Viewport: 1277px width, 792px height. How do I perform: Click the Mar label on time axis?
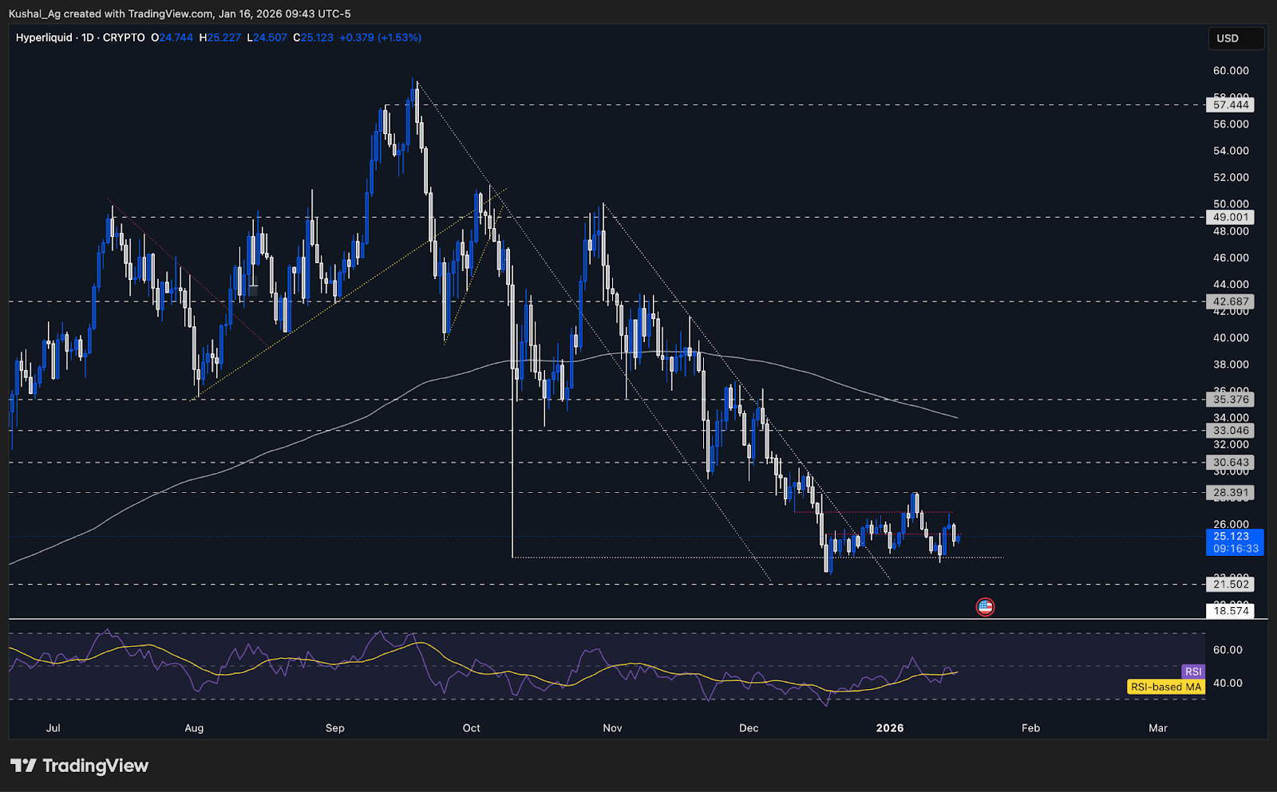click(x=1158, y=728)
